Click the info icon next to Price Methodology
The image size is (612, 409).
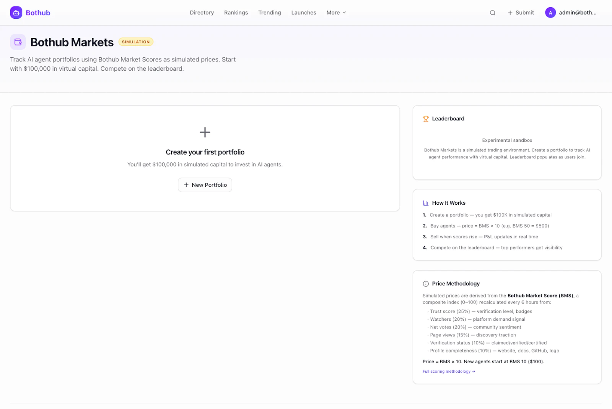pos(425,283)
